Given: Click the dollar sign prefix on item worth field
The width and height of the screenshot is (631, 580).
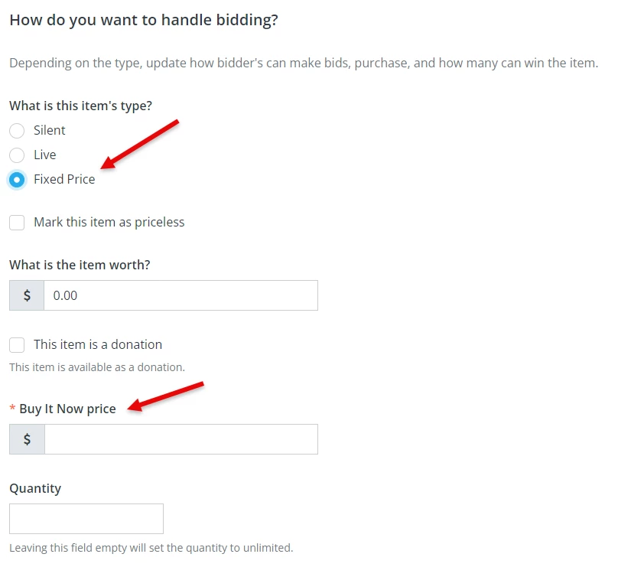Looking at the screenshot, I should [27, 295].
